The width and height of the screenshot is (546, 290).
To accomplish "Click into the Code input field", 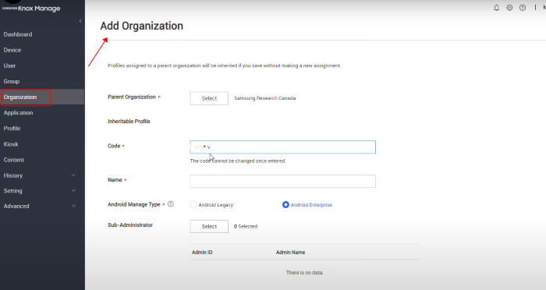I will pyautogui.click(x=282, y=147).
